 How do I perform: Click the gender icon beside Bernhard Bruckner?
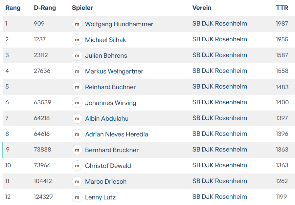(77, 150)
